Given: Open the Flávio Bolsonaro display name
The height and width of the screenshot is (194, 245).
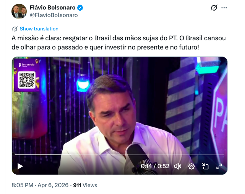Looking at the screenshot, I should pos(53,8).
